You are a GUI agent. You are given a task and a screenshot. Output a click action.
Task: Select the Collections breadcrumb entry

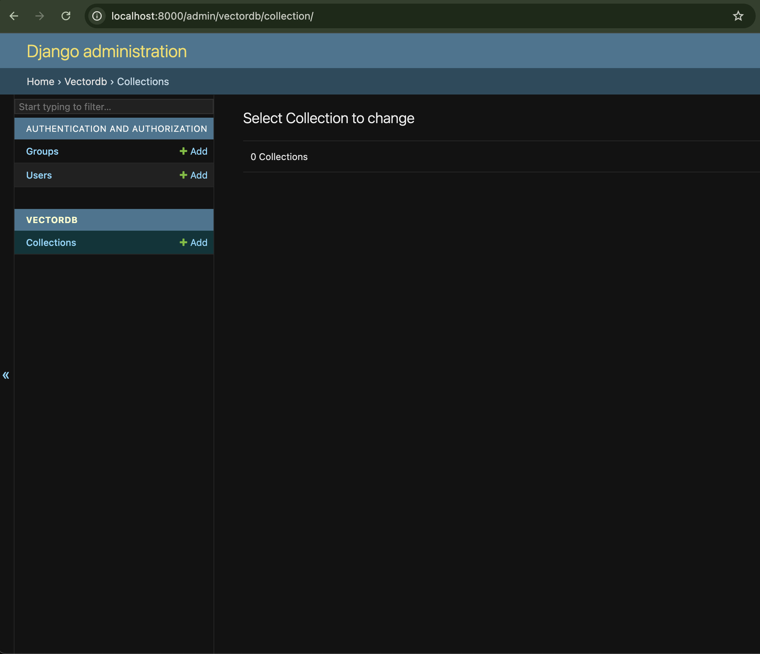(143, 81)
